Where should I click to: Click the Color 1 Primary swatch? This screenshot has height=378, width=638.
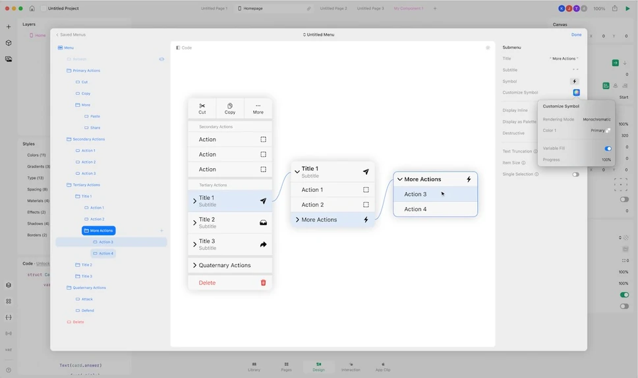click(608, 131)
